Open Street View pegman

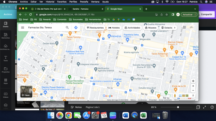tap(175, 95)
